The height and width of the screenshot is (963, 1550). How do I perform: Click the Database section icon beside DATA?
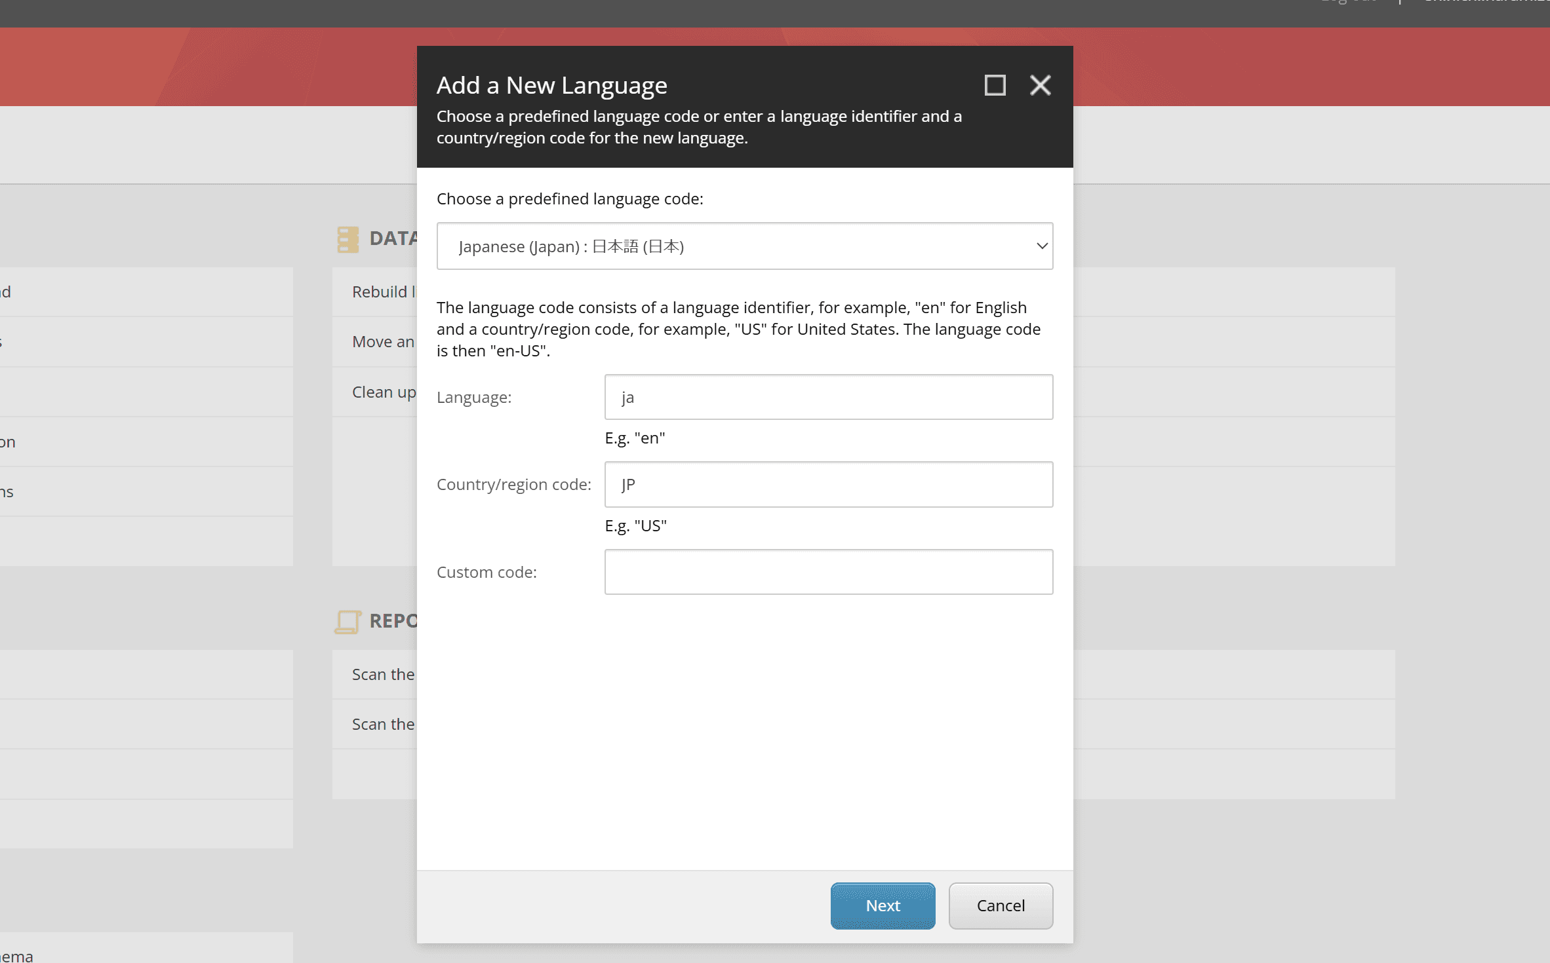tap(348, 239)
